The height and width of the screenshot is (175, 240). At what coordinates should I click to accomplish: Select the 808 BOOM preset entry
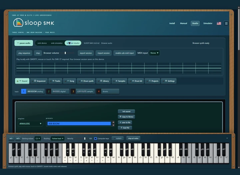click(x=79, y=124)
